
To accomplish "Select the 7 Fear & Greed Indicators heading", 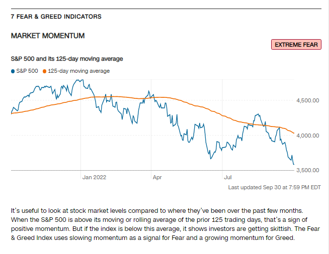I will [x=56, y=17].
